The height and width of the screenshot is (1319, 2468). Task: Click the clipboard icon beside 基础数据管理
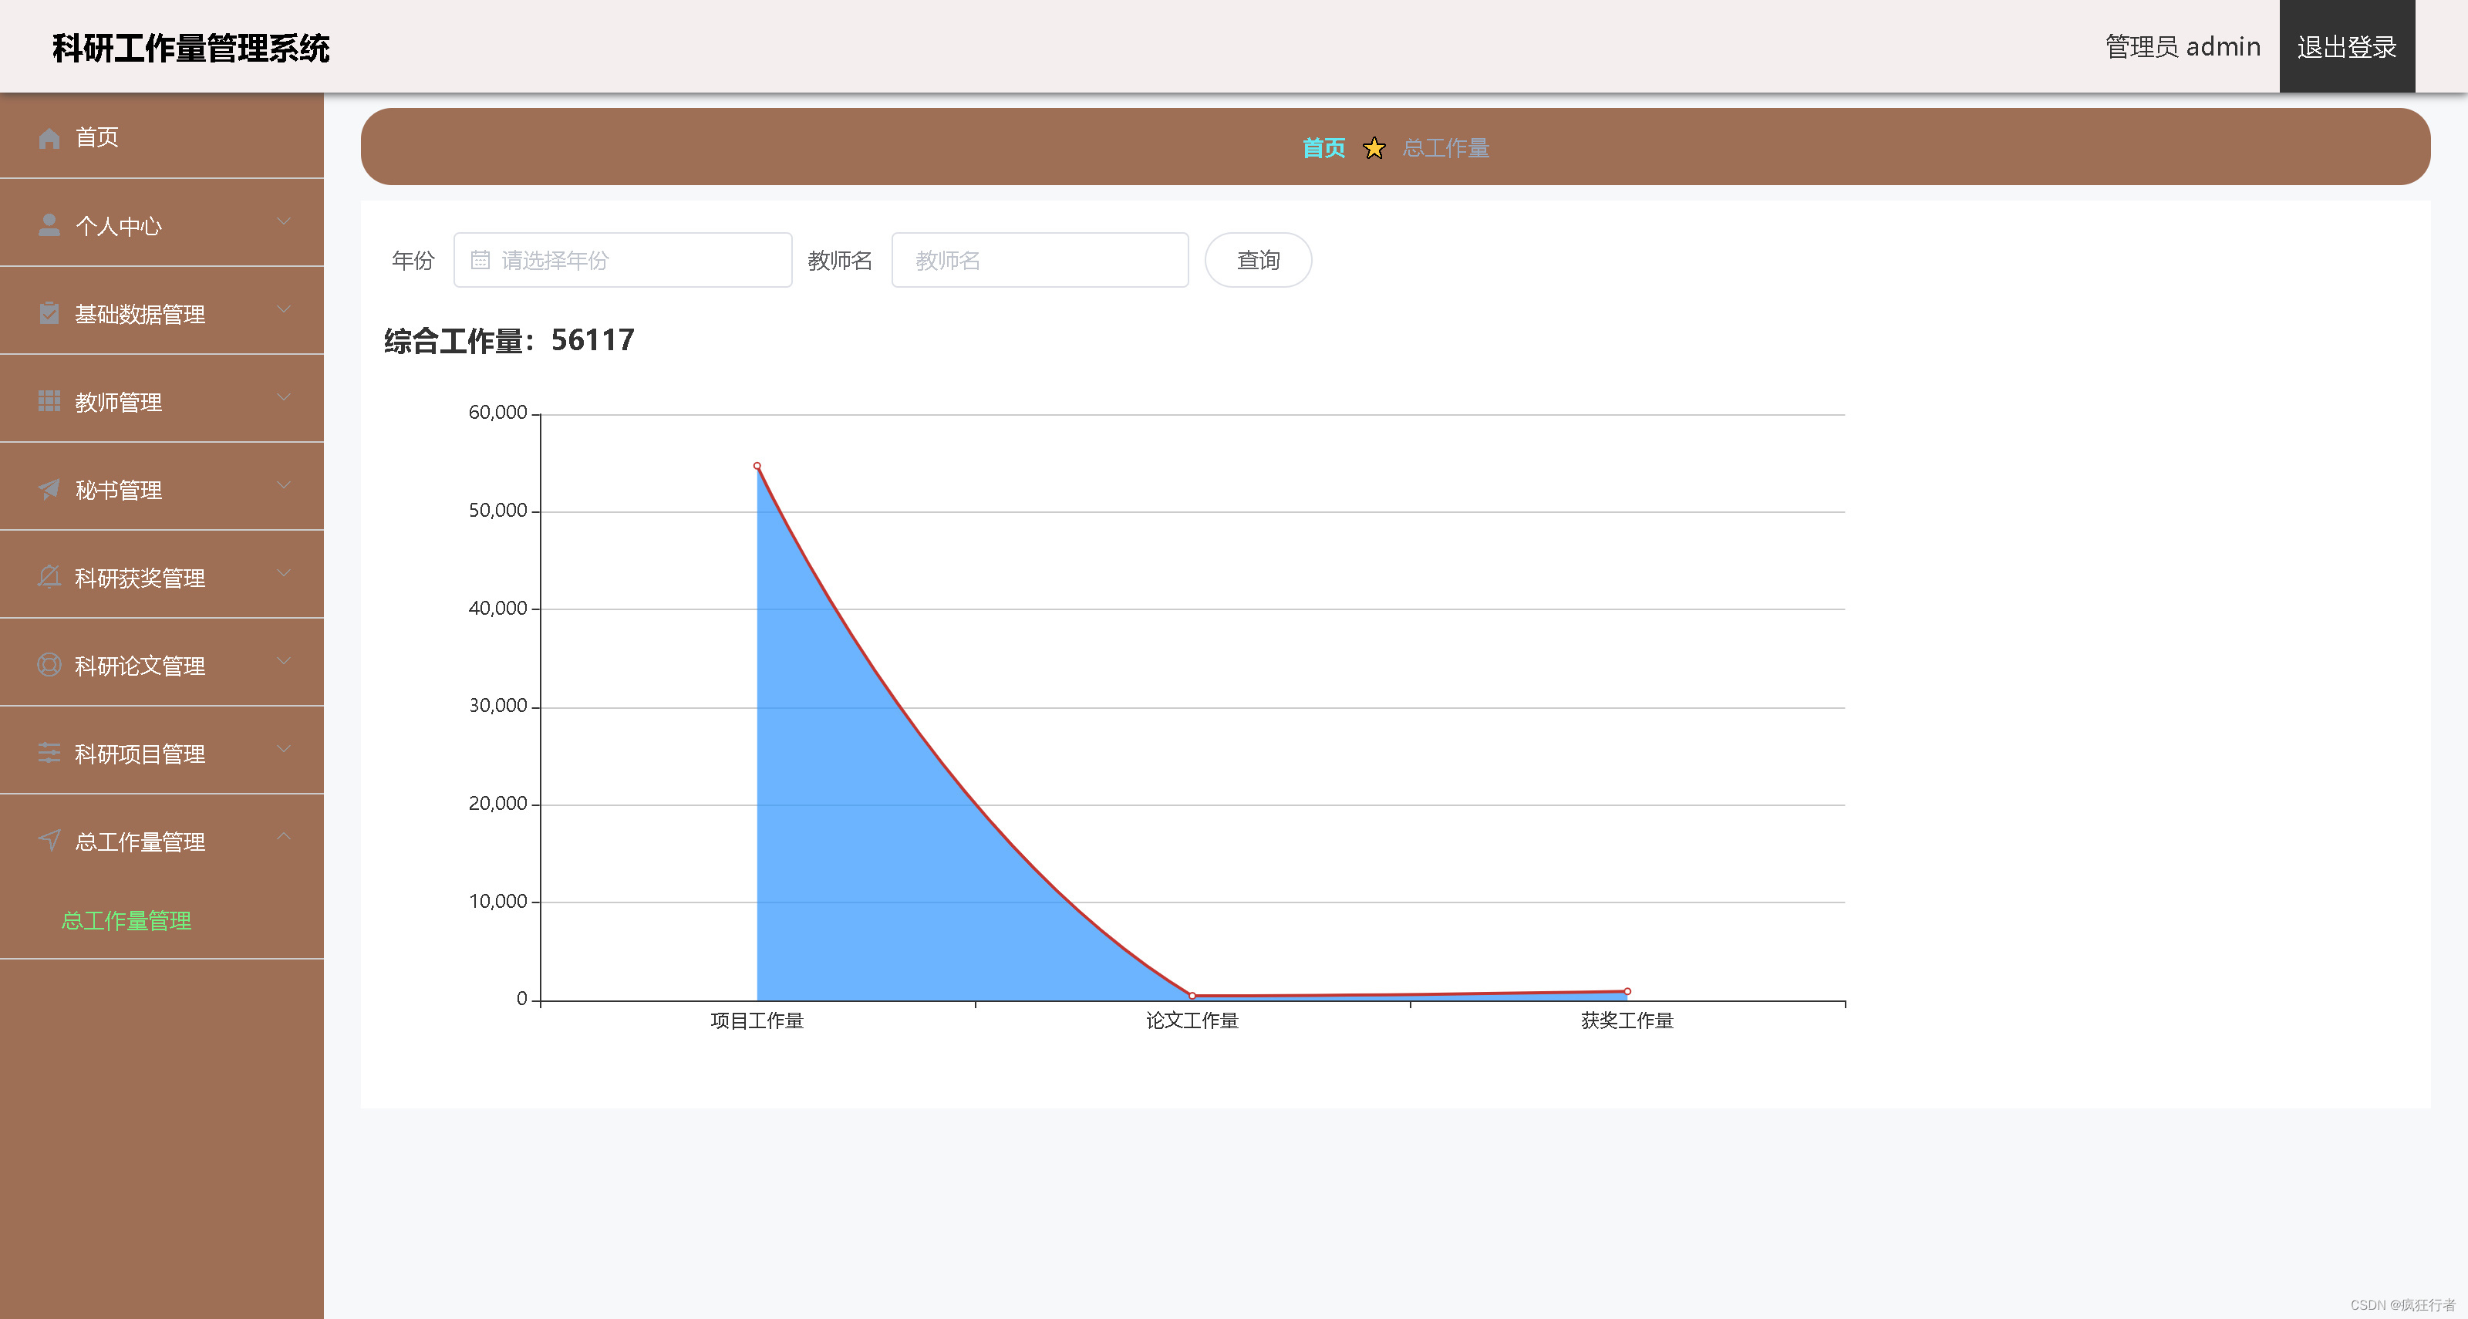(49, 313)
